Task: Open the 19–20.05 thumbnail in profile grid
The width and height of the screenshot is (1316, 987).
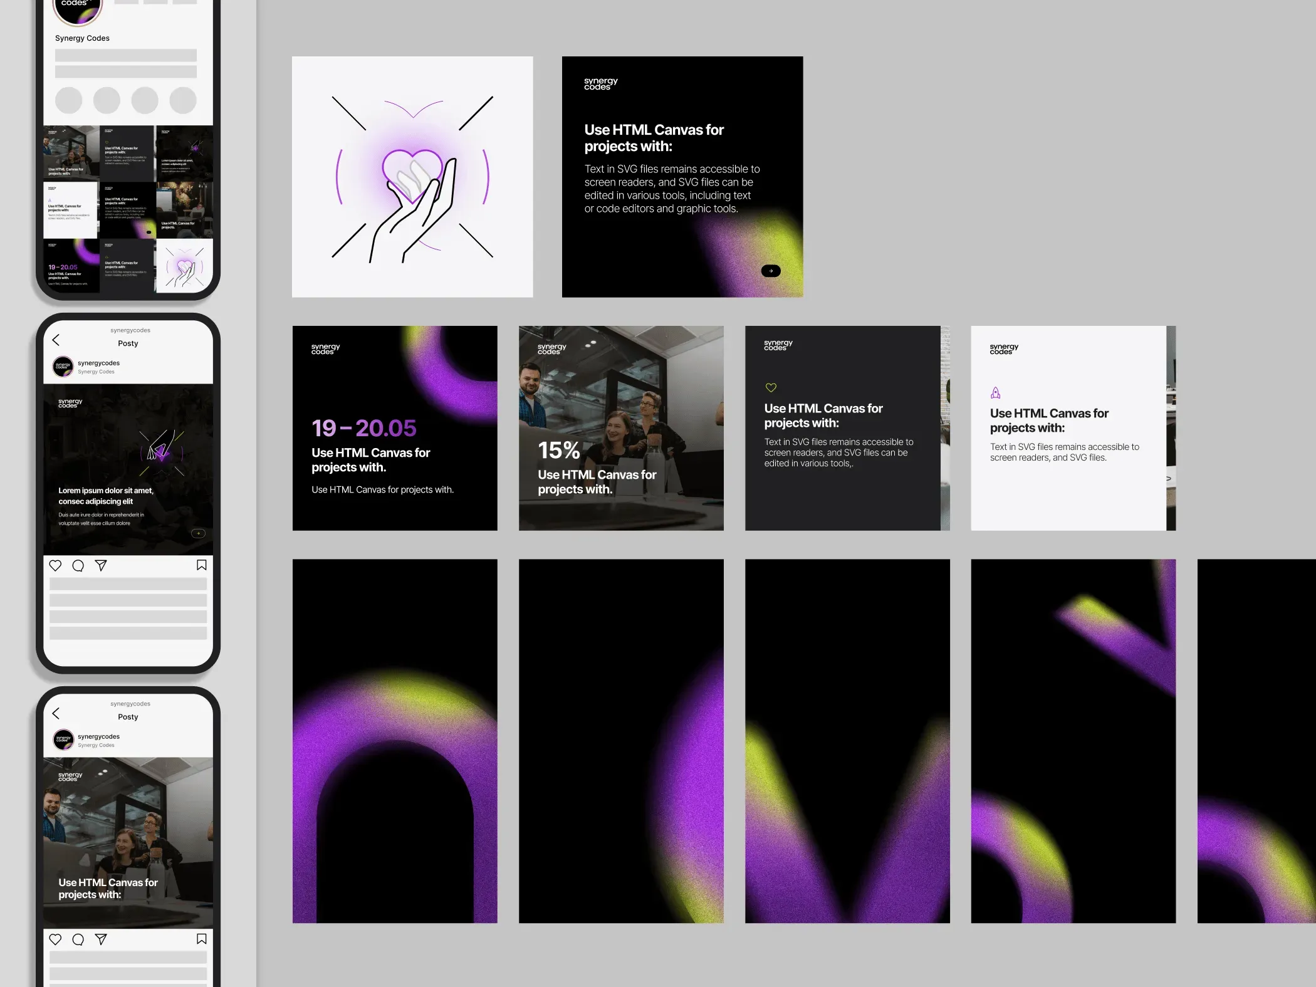Action: 71,266
